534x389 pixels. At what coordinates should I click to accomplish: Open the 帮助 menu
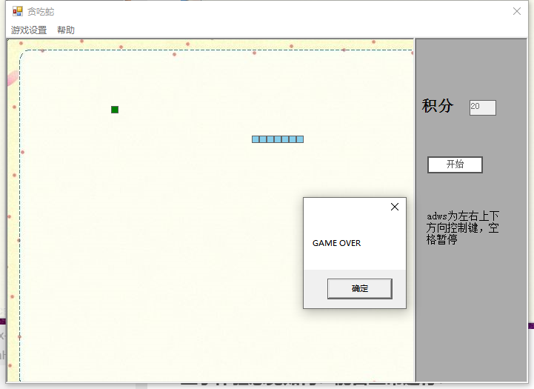click(x=66, y=30)
